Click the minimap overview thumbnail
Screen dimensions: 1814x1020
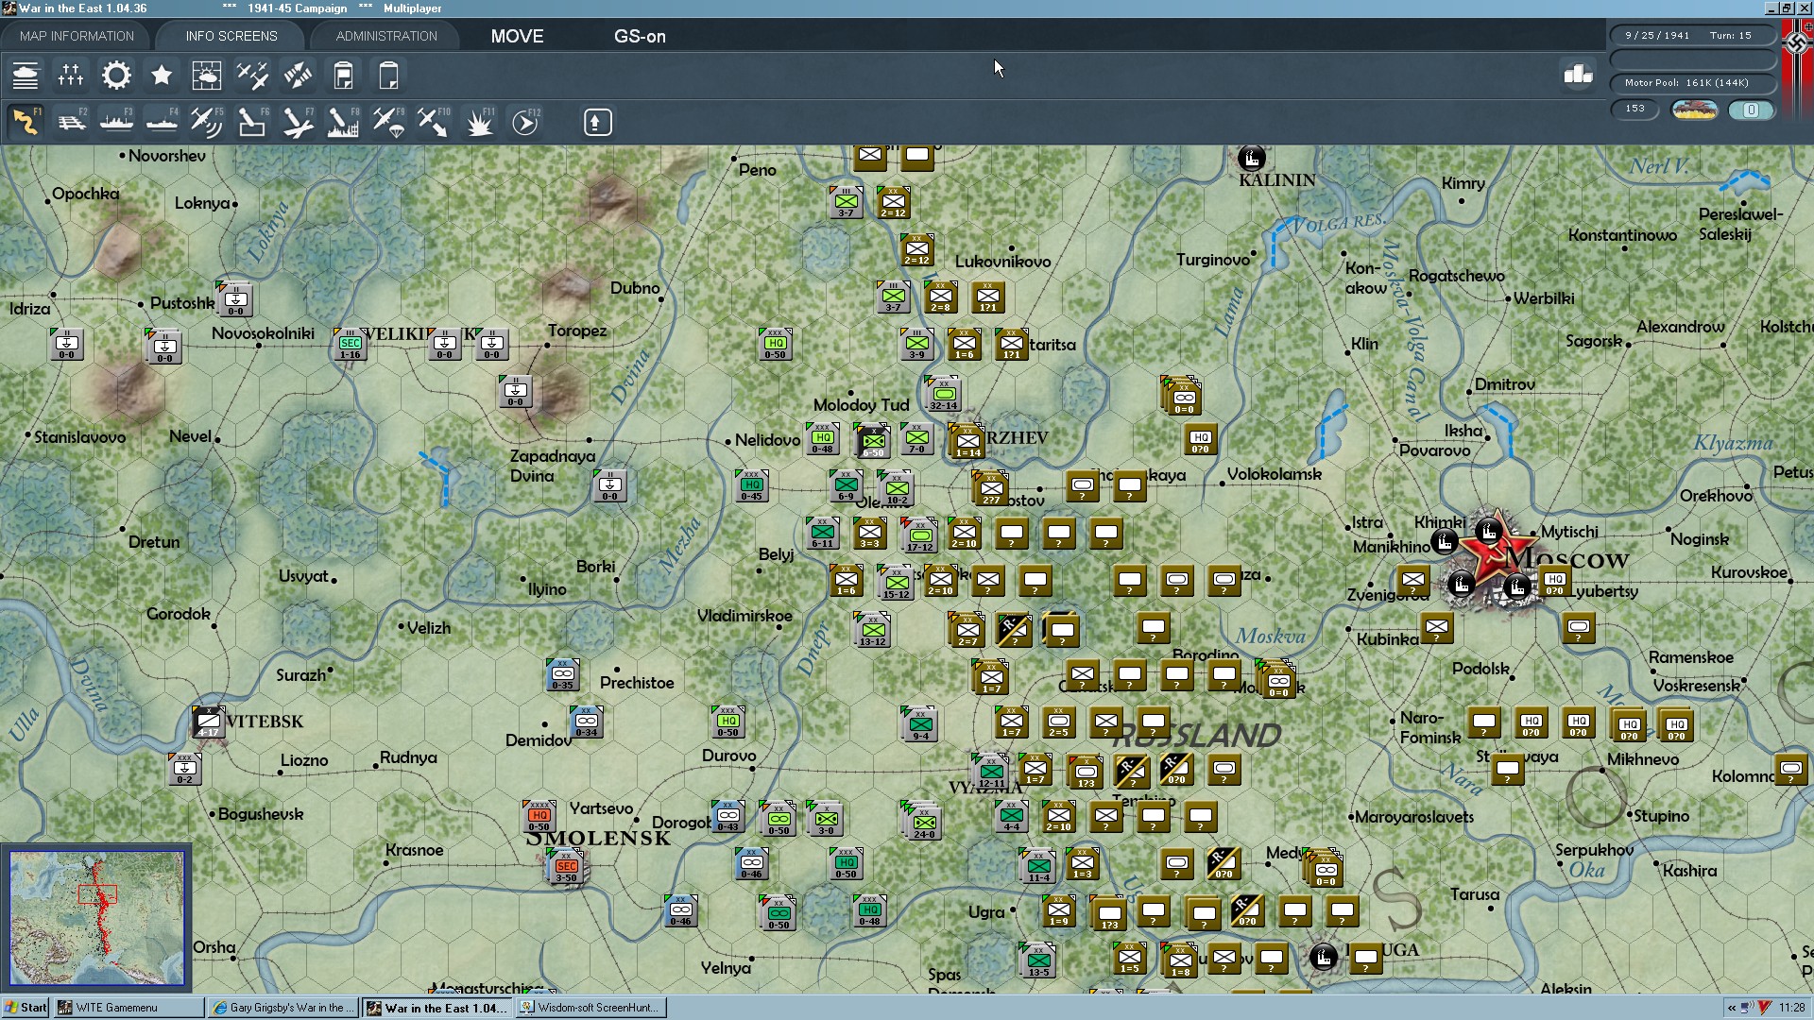96,918
